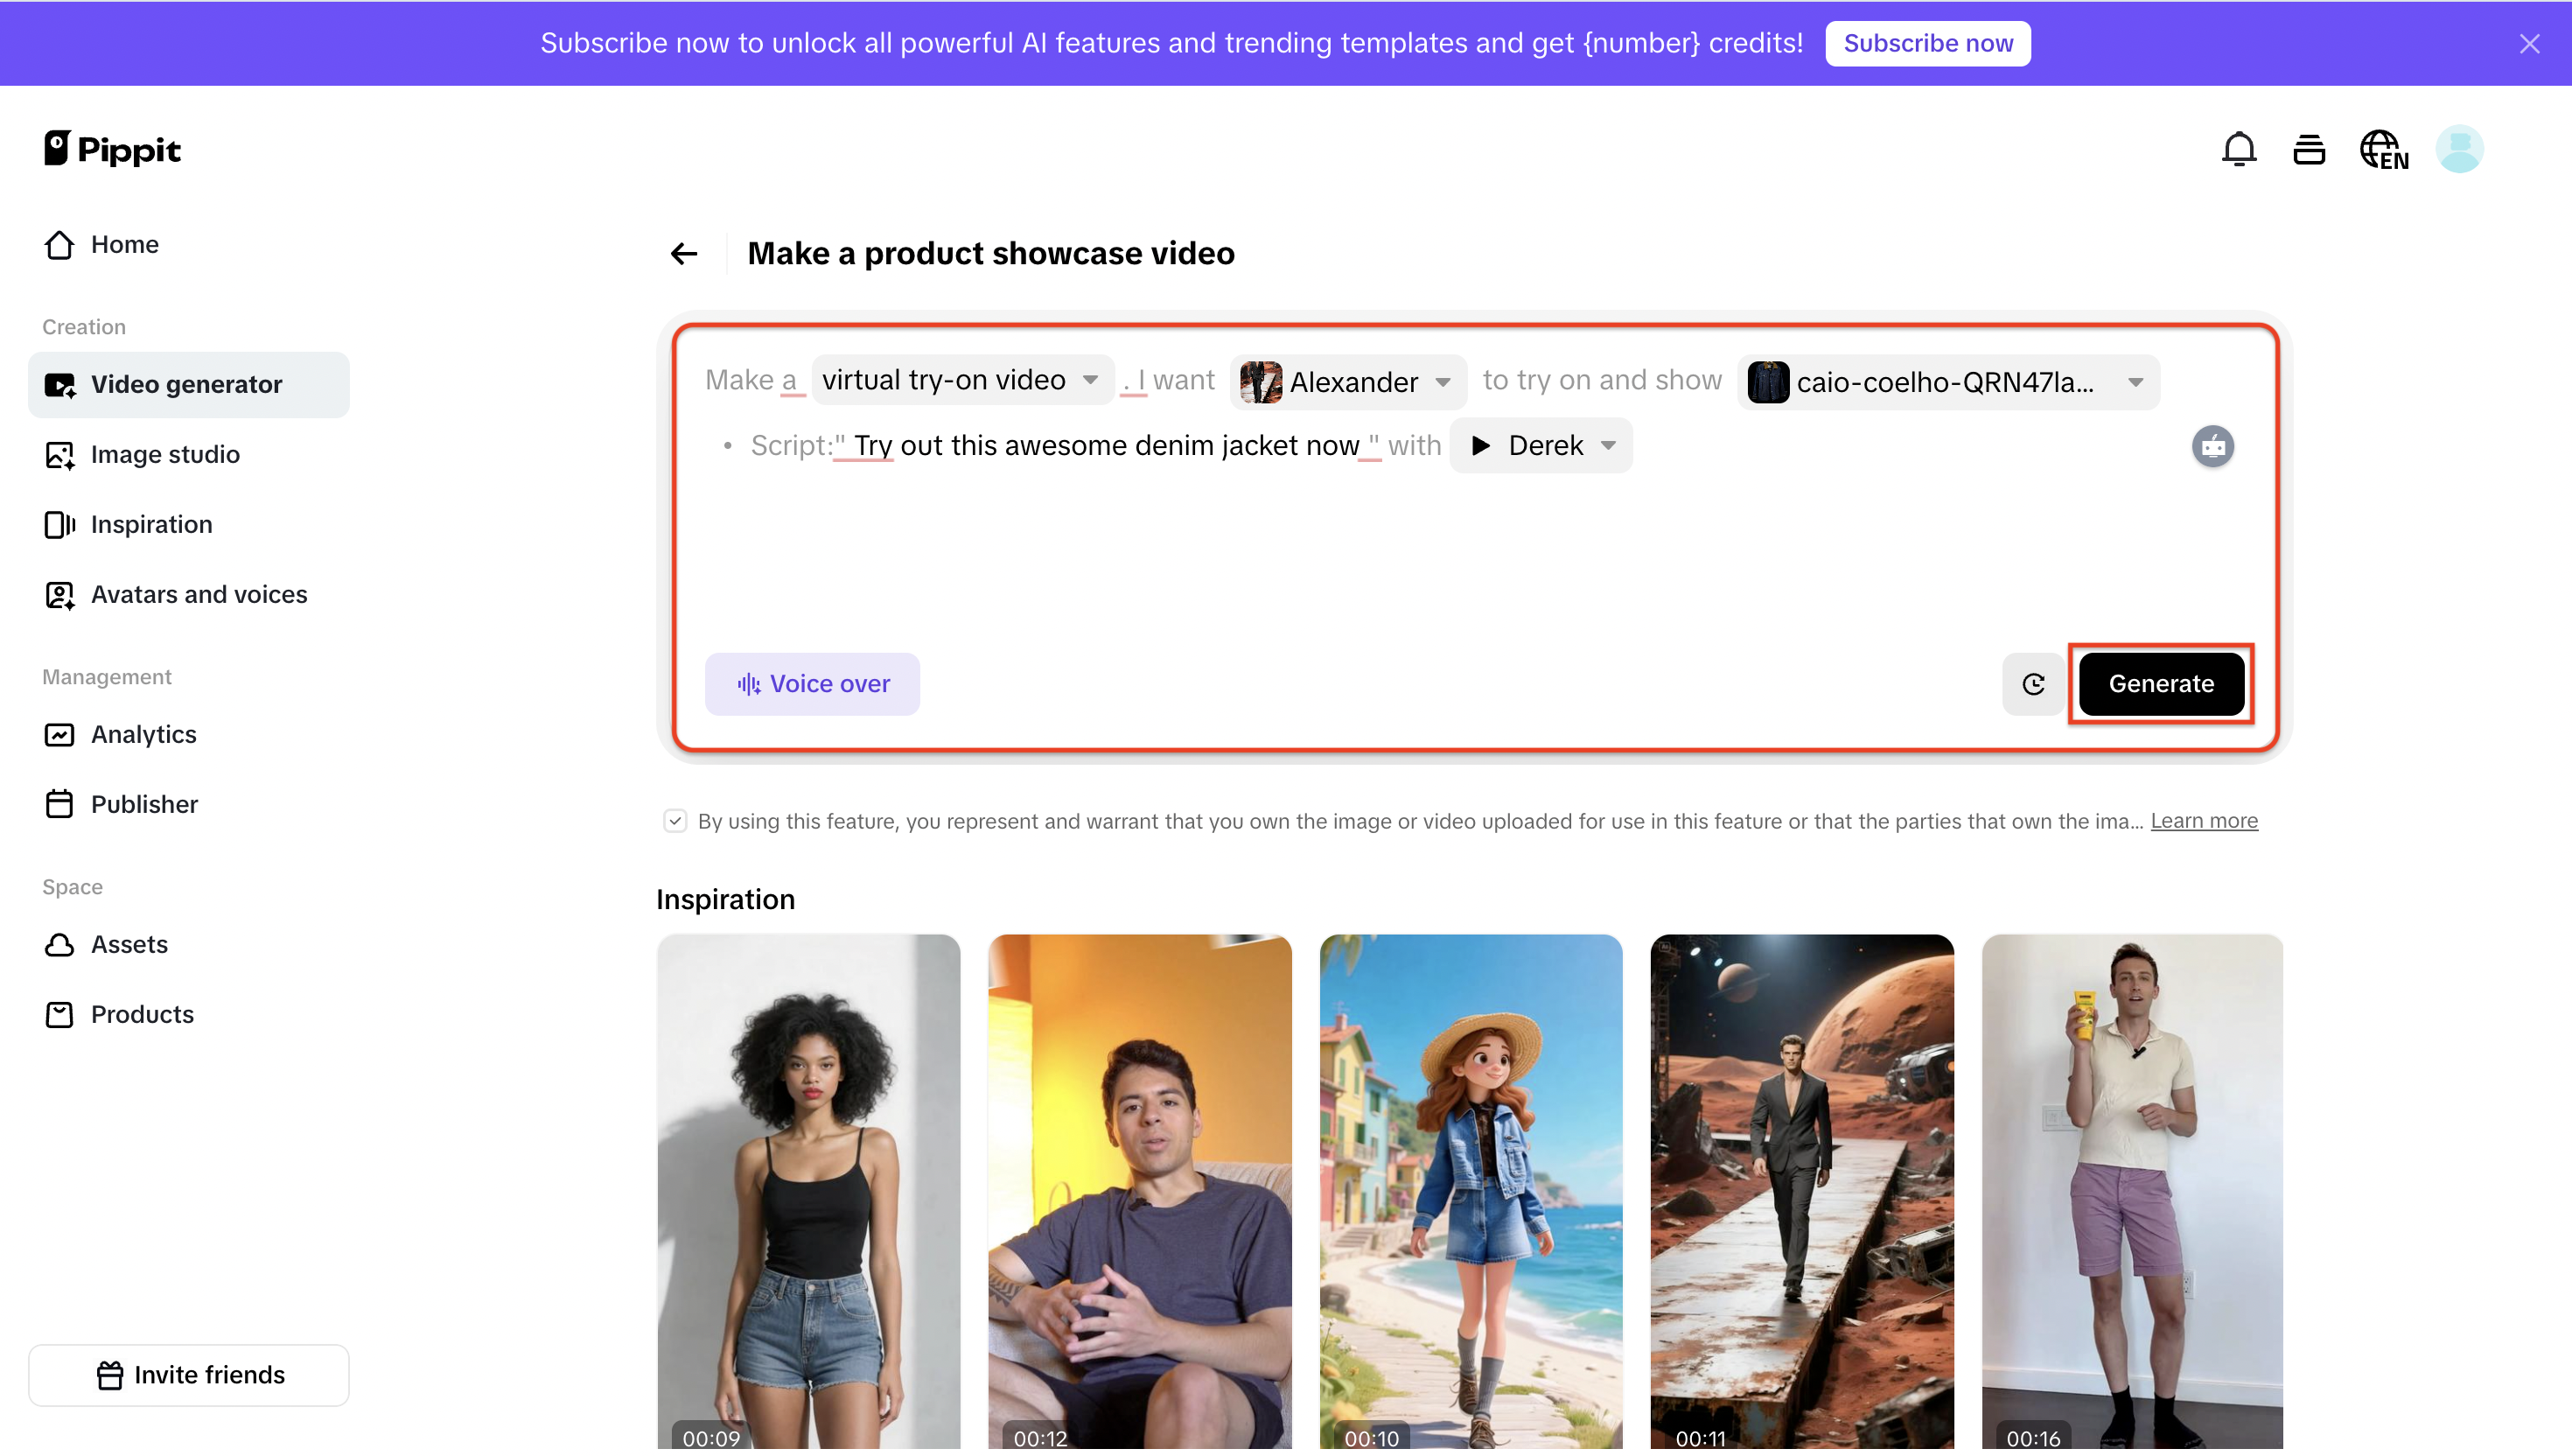Open the first Inspiration video thumbnail
This screenshot has width=2572, height=1456.
click(x=808, y=1190)
